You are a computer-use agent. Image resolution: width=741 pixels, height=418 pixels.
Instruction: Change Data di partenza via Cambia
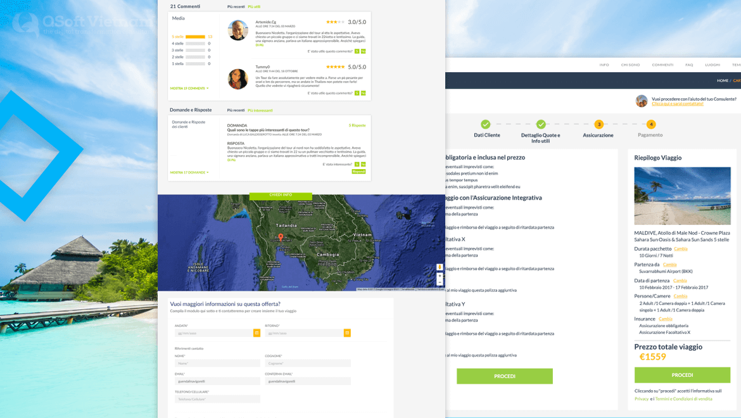tap(680, 281)
